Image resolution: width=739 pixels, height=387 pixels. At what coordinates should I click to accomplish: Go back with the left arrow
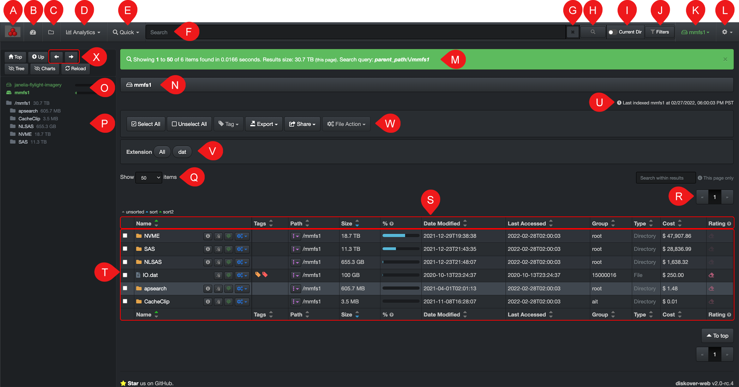coord(56,57)
